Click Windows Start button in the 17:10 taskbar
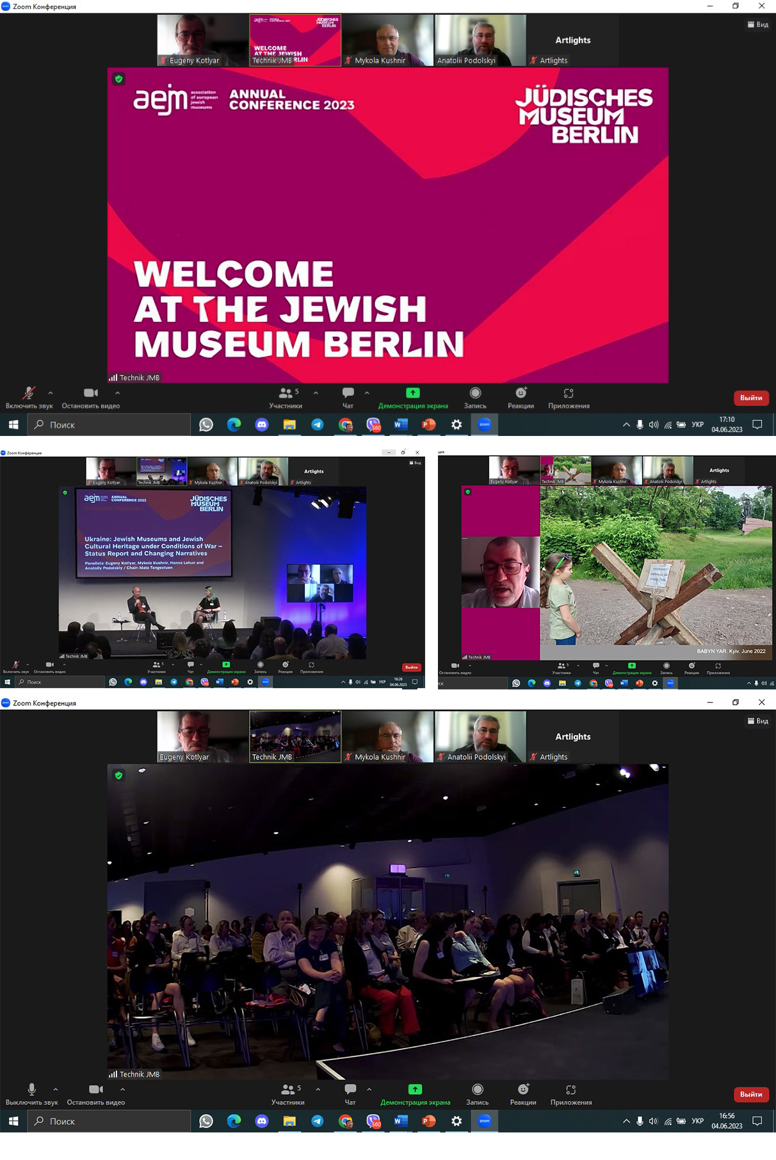 (x=13, y=424)
